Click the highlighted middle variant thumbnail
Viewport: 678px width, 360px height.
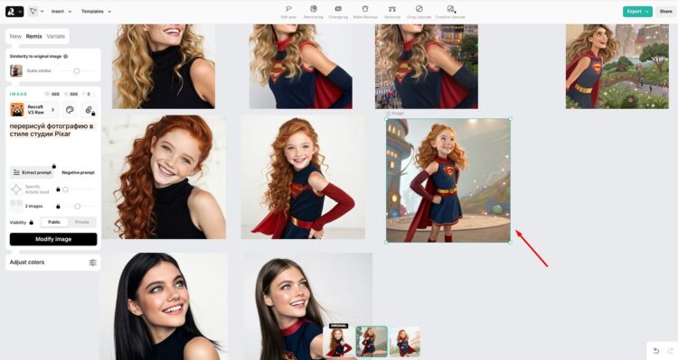pyautogui.click(x=372, y=341)
